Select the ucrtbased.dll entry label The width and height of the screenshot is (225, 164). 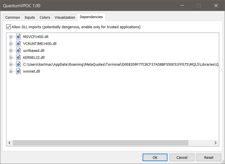click(x=34, y=51)
